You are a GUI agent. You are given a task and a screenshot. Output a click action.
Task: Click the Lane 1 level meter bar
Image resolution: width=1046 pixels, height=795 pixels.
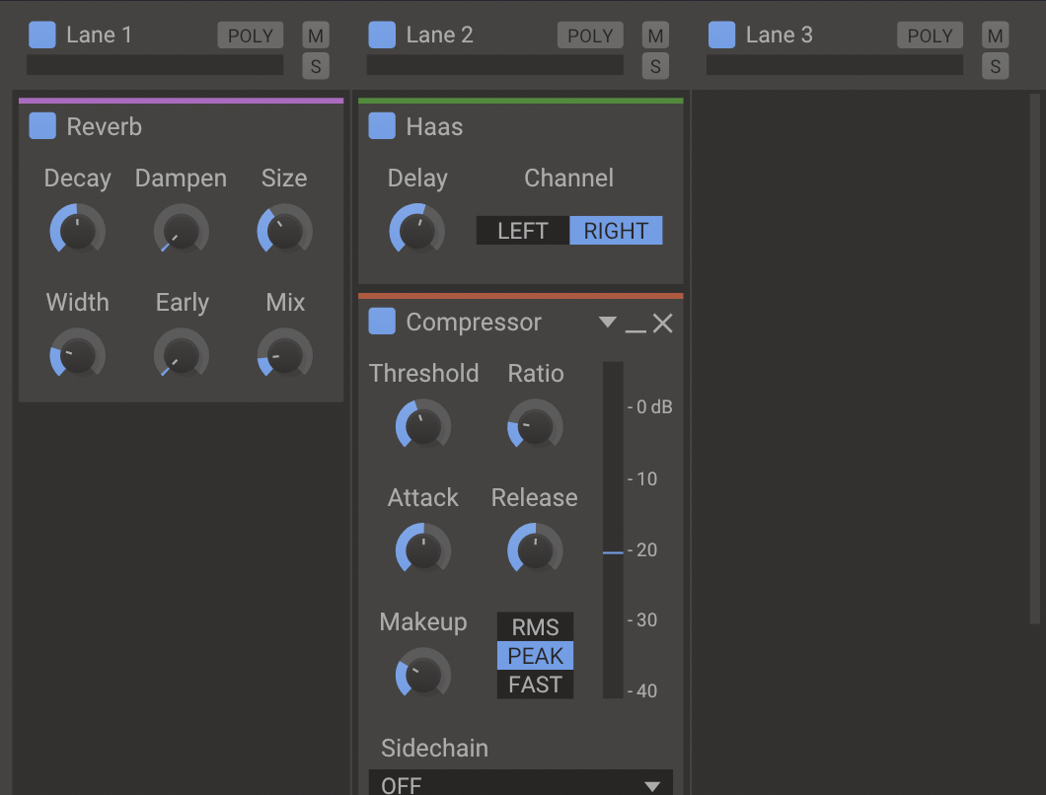[x=155, y=65]
